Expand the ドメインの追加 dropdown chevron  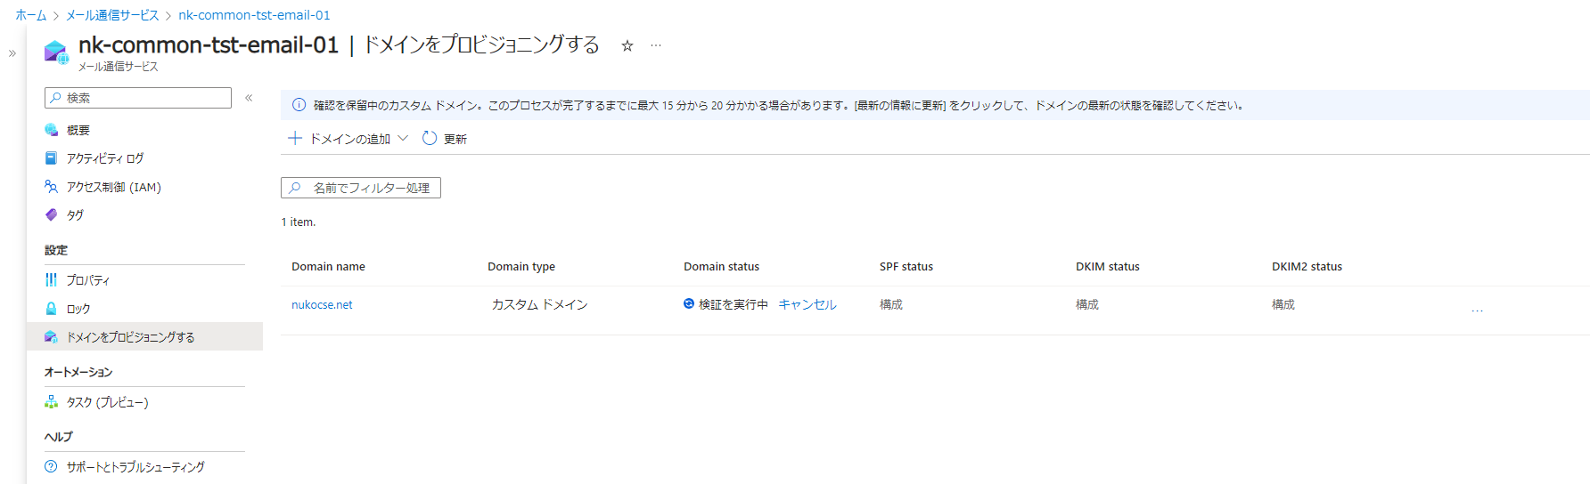coord(403,138)
